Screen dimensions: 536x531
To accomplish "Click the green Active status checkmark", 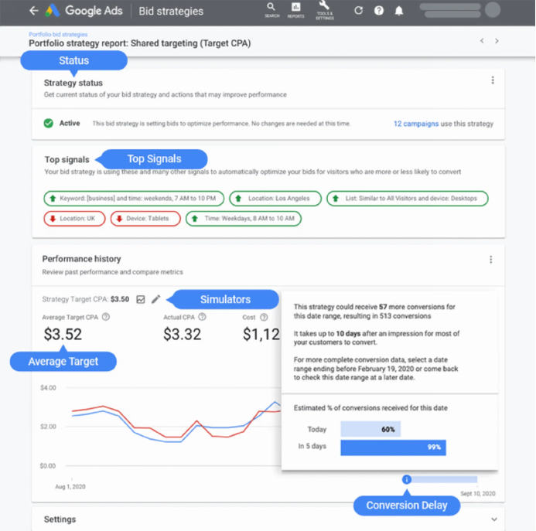I will pyautogui.click(x=49, y=124).
